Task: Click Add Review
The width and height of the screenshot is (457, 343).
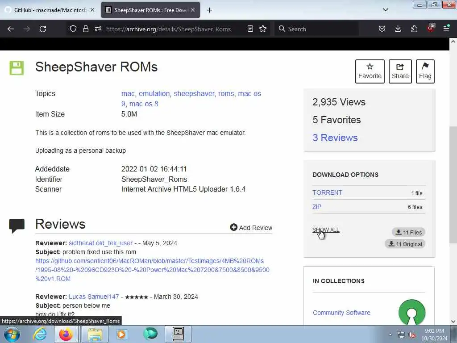Action: pyautogui.click(x=251, y=227)
